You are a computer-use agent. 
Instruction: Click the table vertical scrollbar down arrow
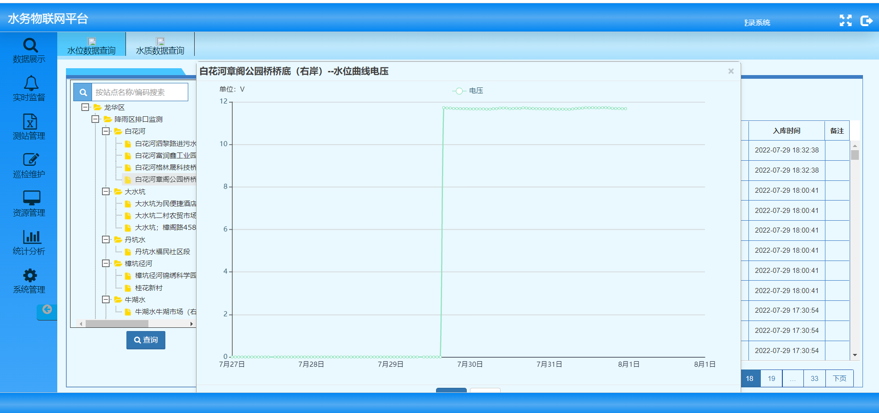[855, 355]
